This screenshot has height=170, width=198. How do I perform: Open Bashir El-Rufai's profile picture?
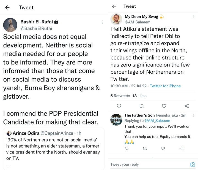click(10, 25)
